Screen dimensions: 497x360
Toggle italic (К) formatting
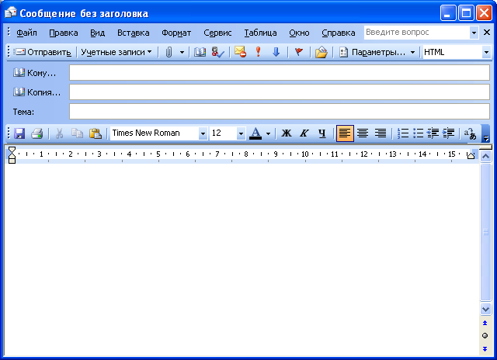point(304,133)
